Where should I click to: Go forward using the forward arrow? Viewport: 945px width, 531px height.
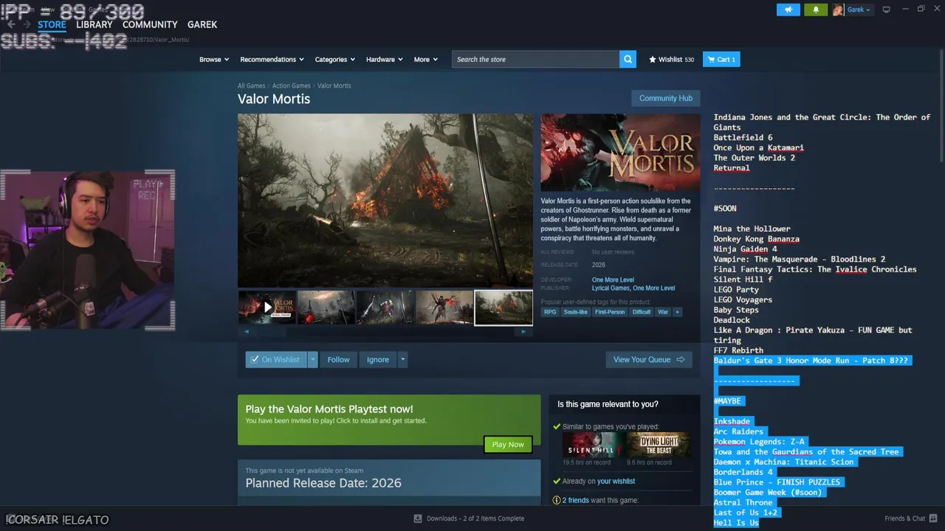(x=27, y=24)
